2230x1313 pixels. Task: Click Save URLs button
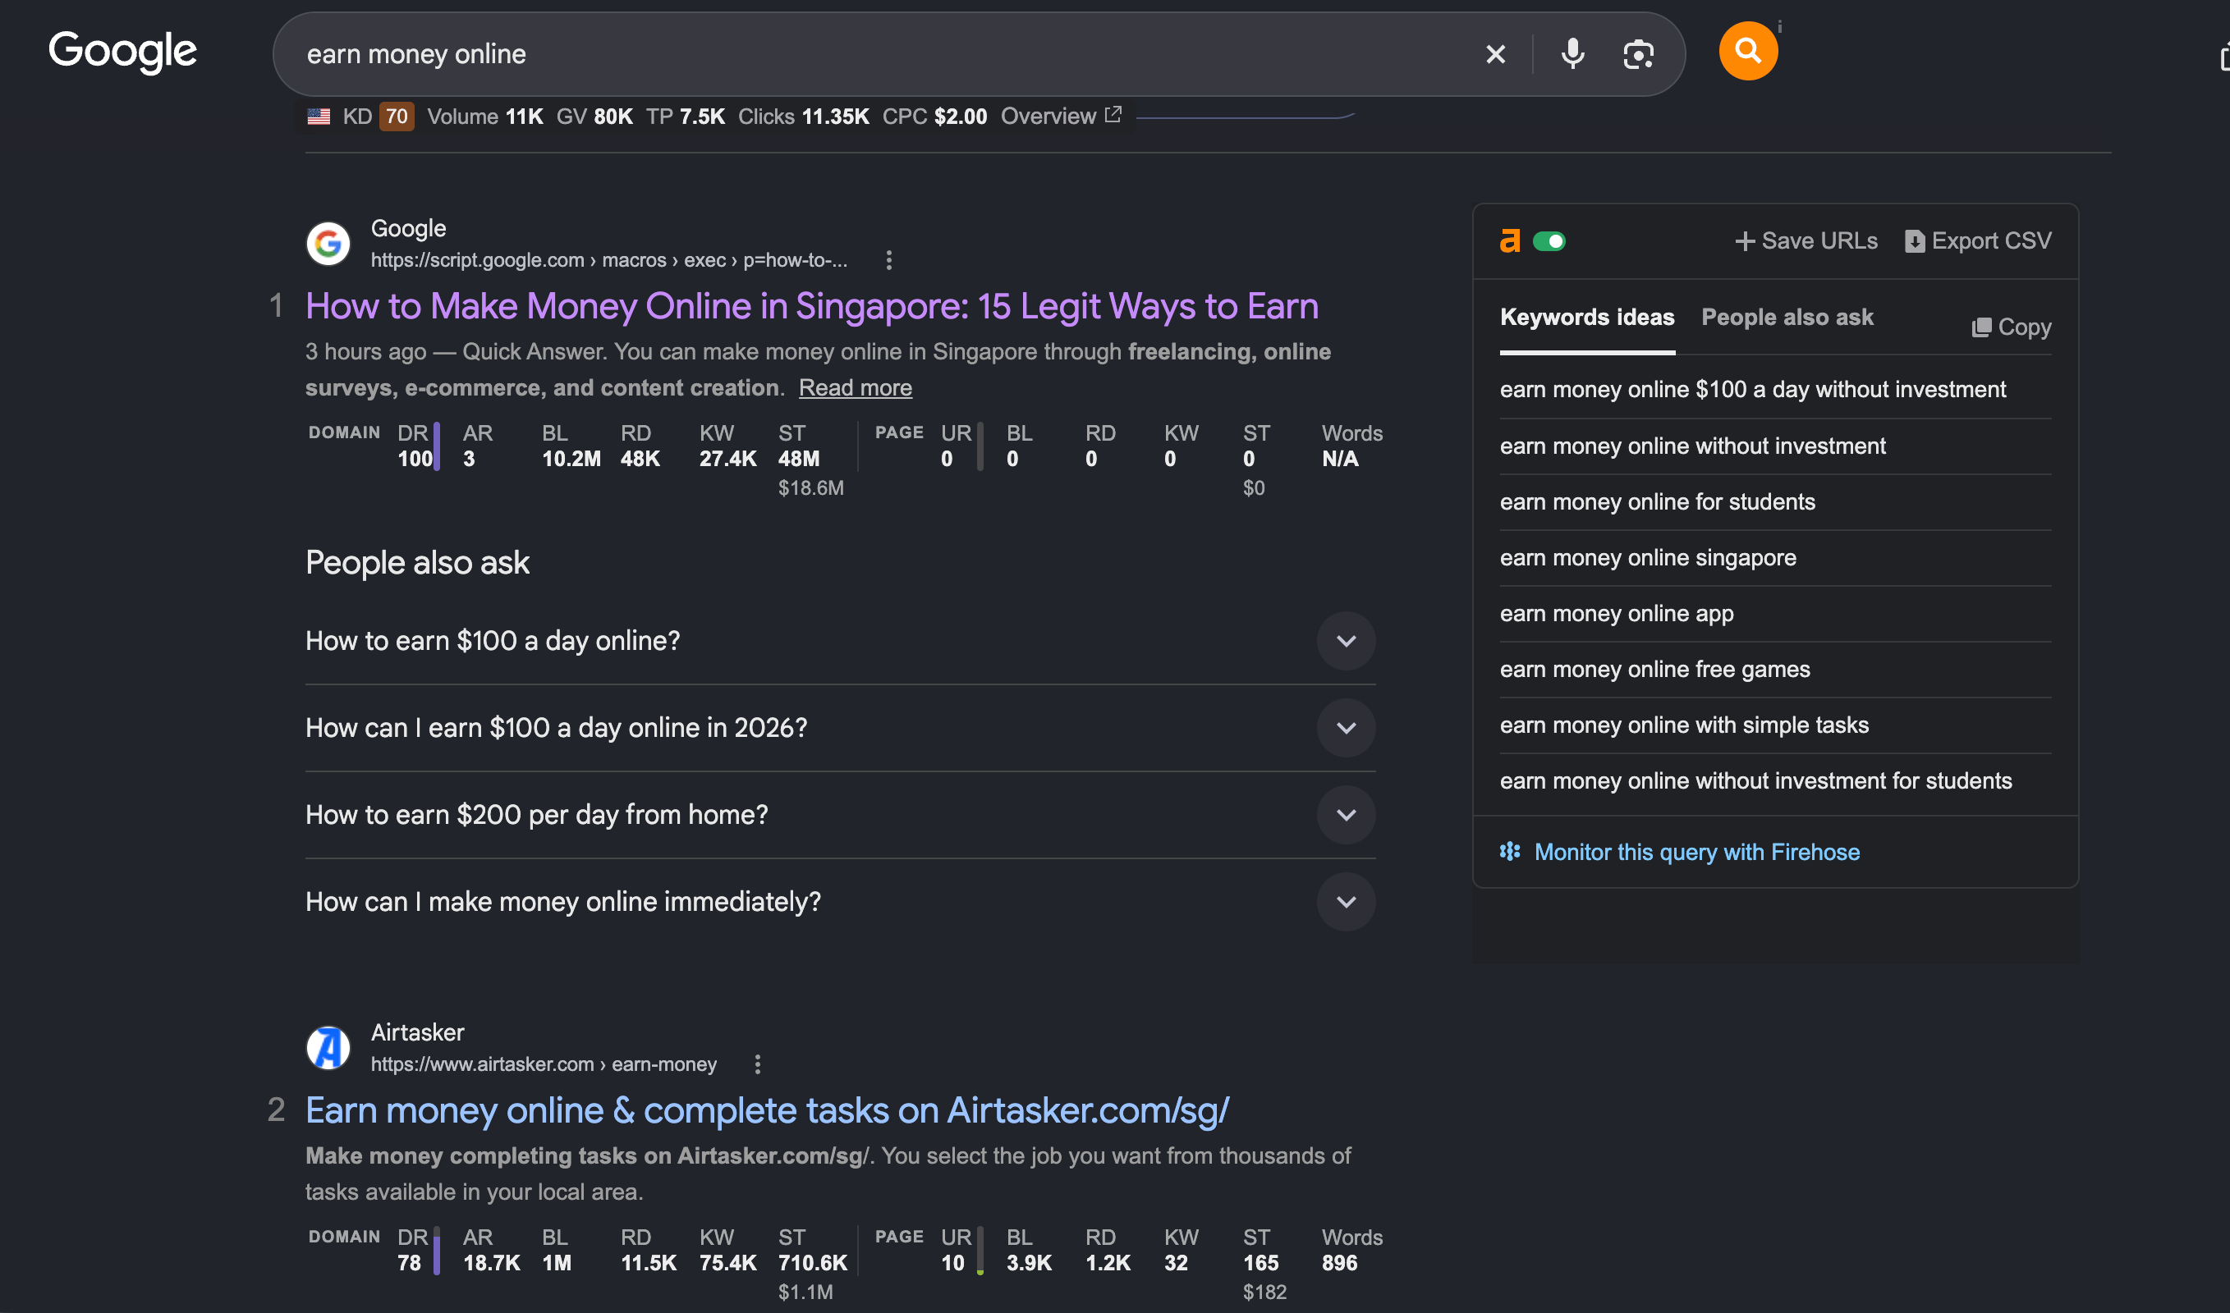(x=1806, y=240)
